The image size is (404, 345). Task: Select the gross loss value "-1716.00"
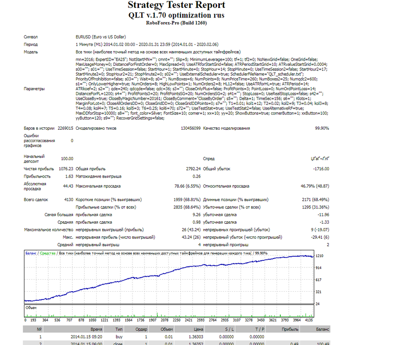[x=321, y=169]
